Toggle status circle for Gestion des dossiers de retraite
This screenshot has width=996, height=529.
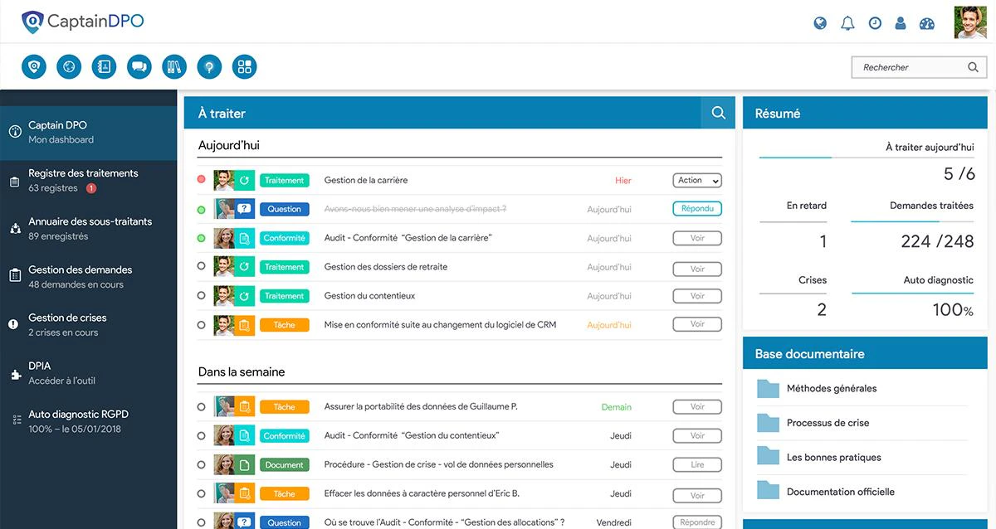(x=201, y=266)
